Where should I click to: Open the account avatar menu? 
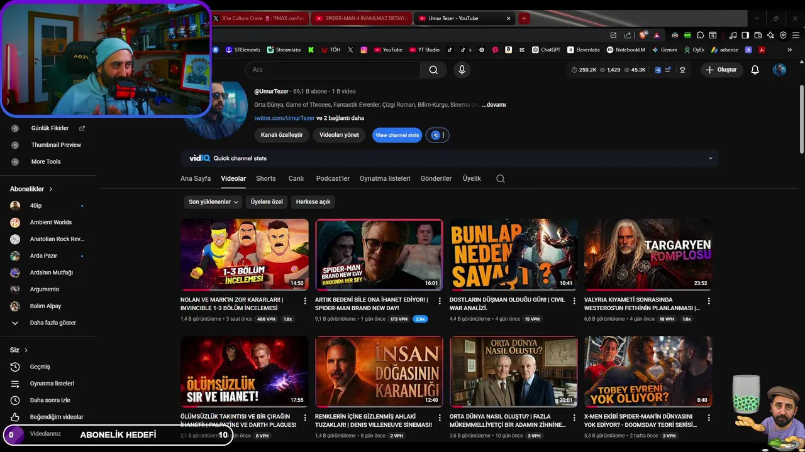point(779,70)
